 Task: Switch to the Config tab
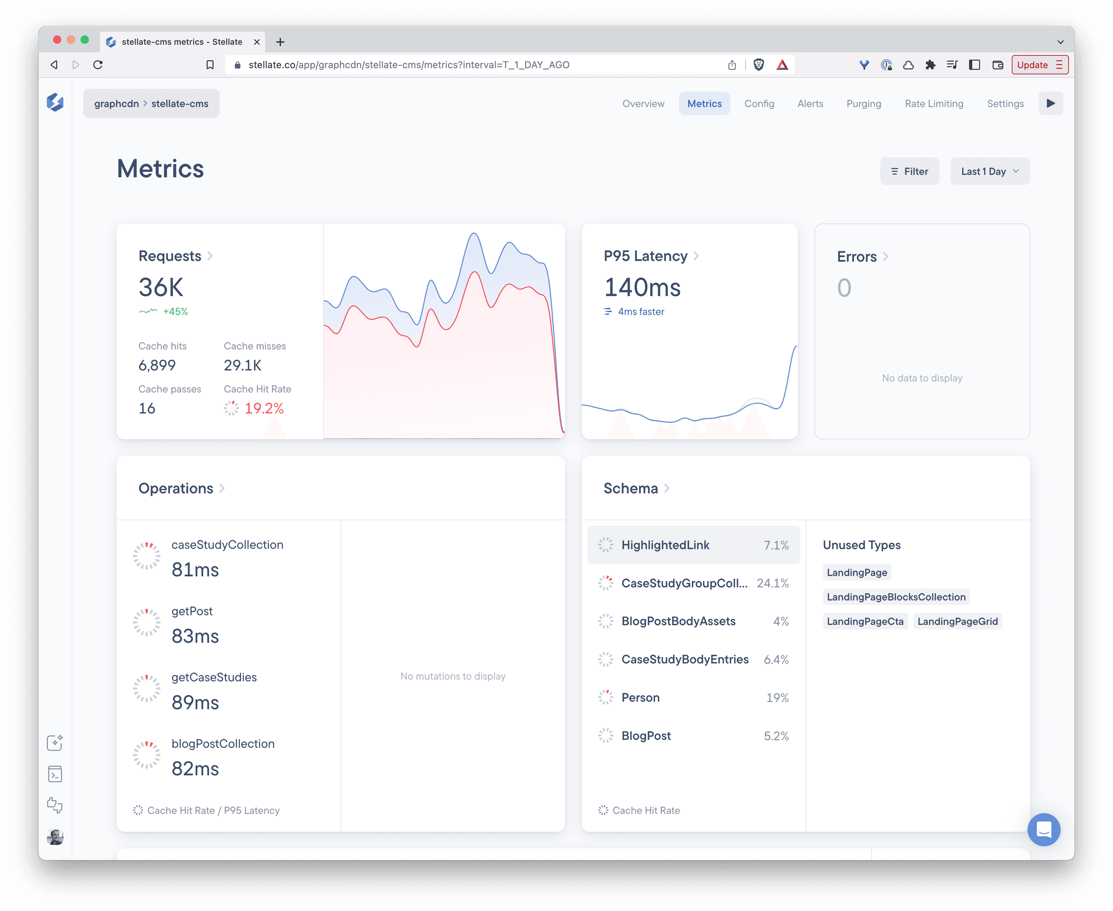(759, 103)
